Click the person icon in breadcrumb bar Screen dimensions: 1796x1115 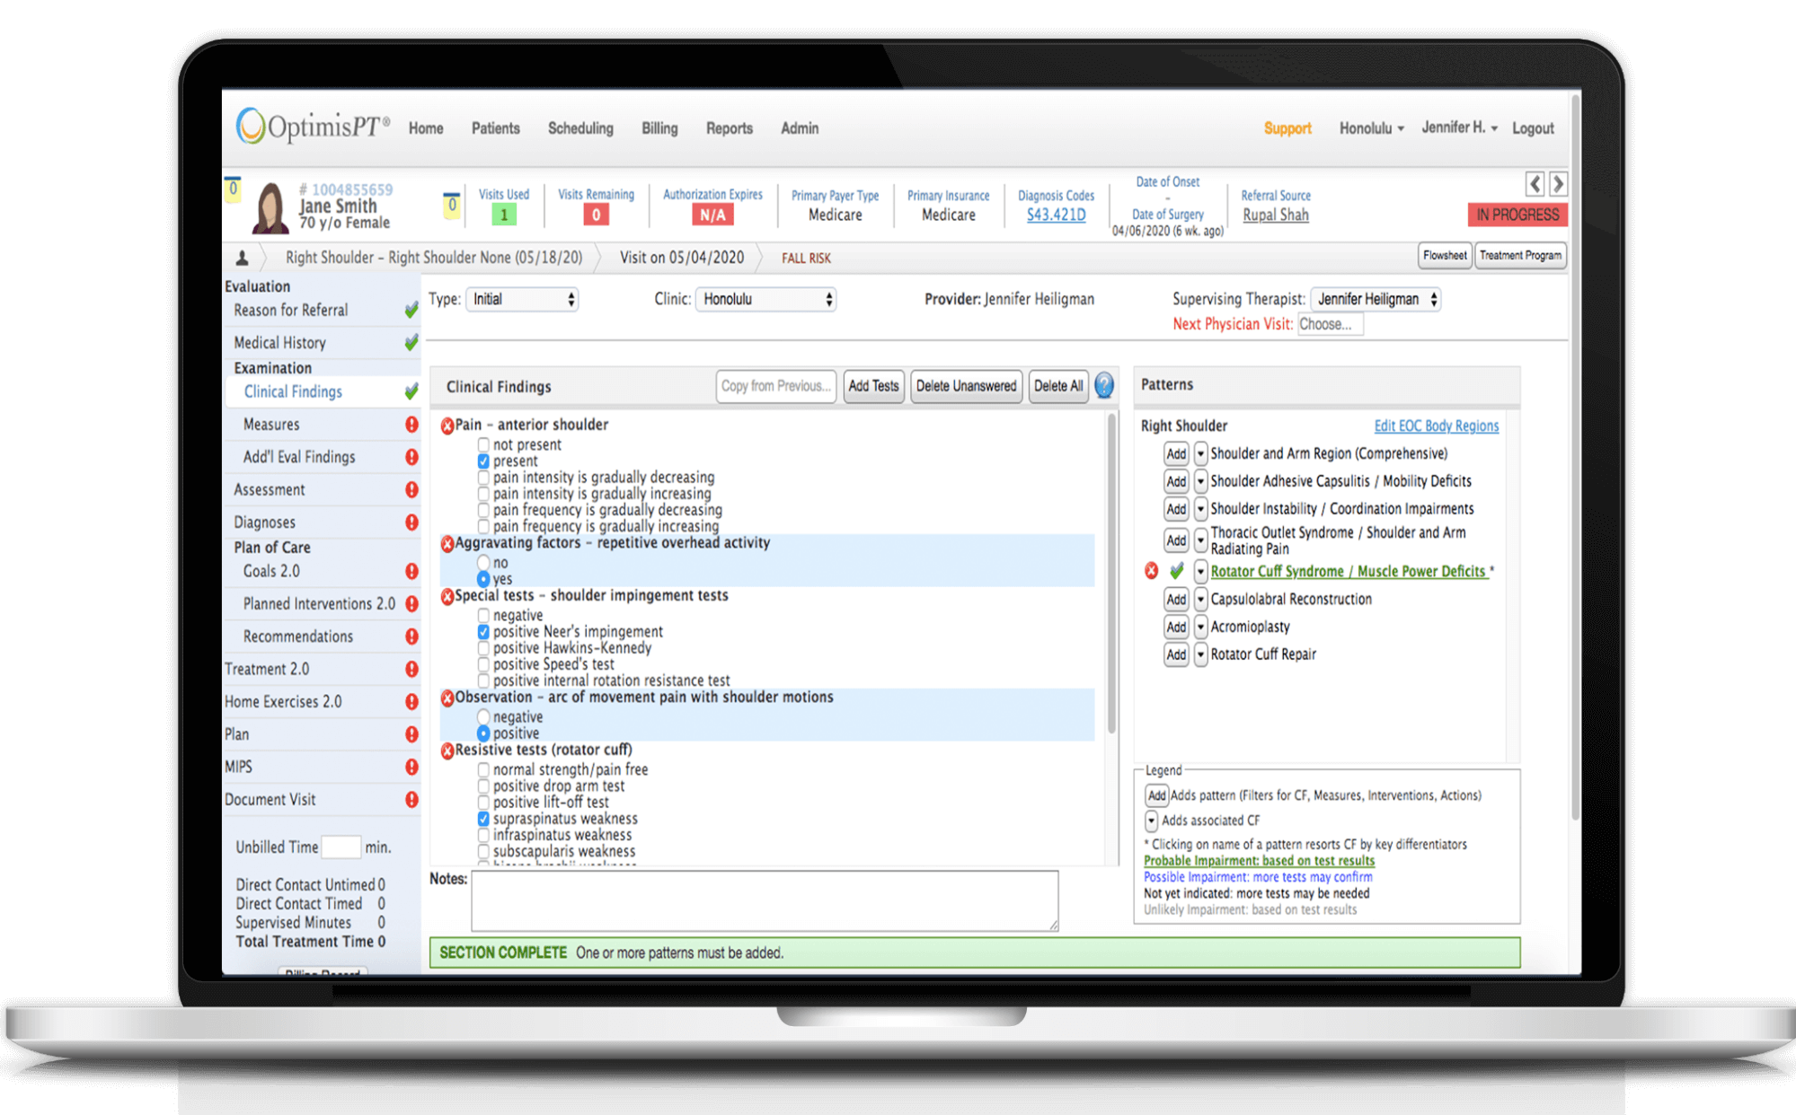click(x=242, y=259)
